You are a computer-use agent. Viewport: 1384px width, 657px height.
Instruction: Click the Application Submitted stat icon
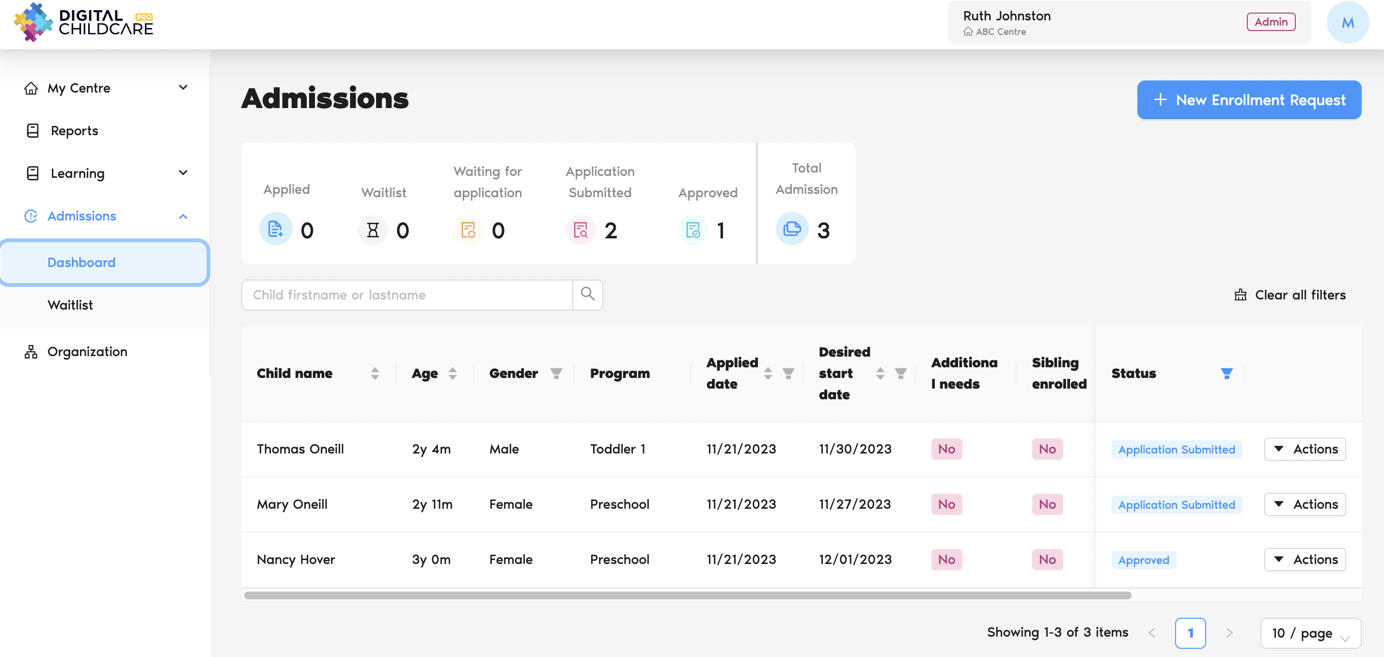point(580,231)
